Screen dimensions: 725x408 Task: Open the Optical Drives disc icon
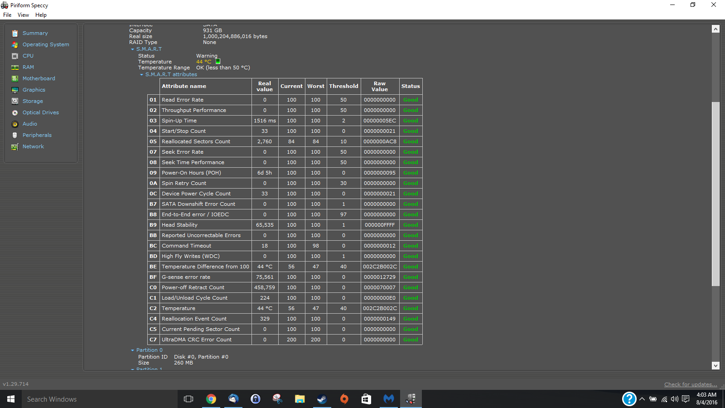(x=15, y=112)
